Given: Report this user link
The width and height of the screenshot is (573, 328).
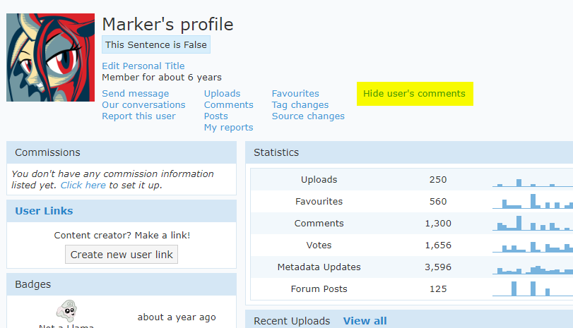Looking at the screenshot, I should (138, 116).
